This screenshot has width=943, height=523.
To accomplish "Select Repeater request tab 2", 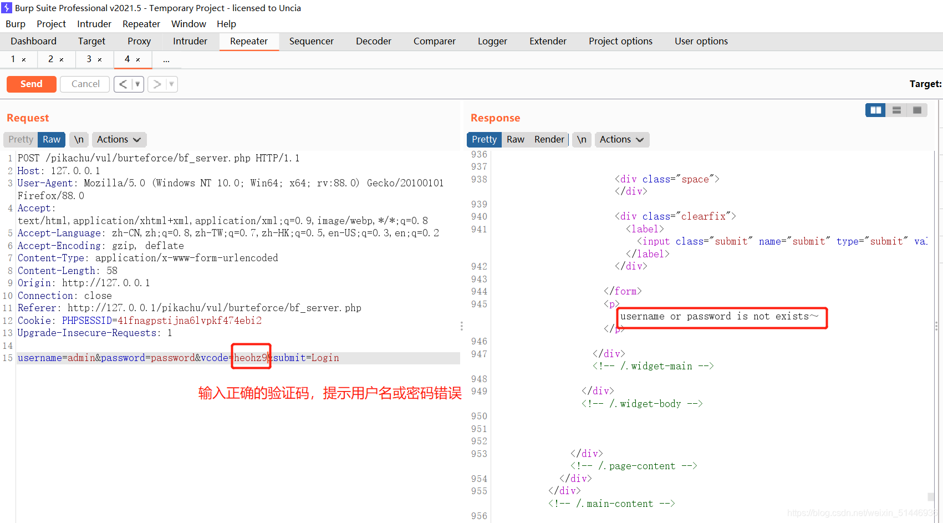I will 51,59.
